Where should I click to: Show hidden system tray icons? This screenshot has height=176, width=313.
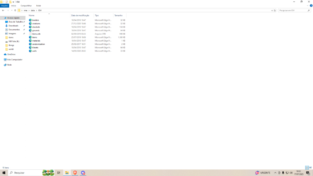coord(275,173)
